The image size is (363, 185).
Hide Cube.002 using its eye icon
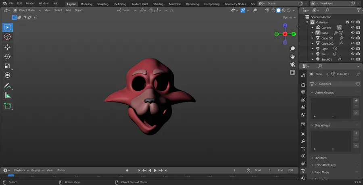click(x=353, y=44)
